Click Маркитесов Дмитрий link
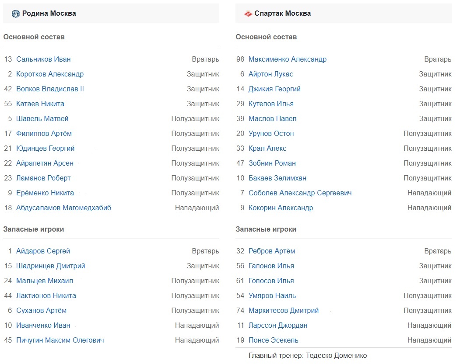 [x=283, y=311]
